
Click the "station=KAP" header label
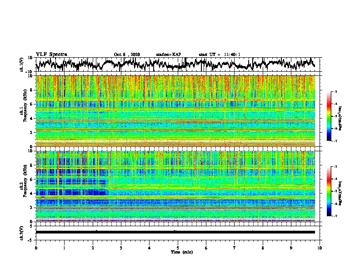tap(169, 55)
